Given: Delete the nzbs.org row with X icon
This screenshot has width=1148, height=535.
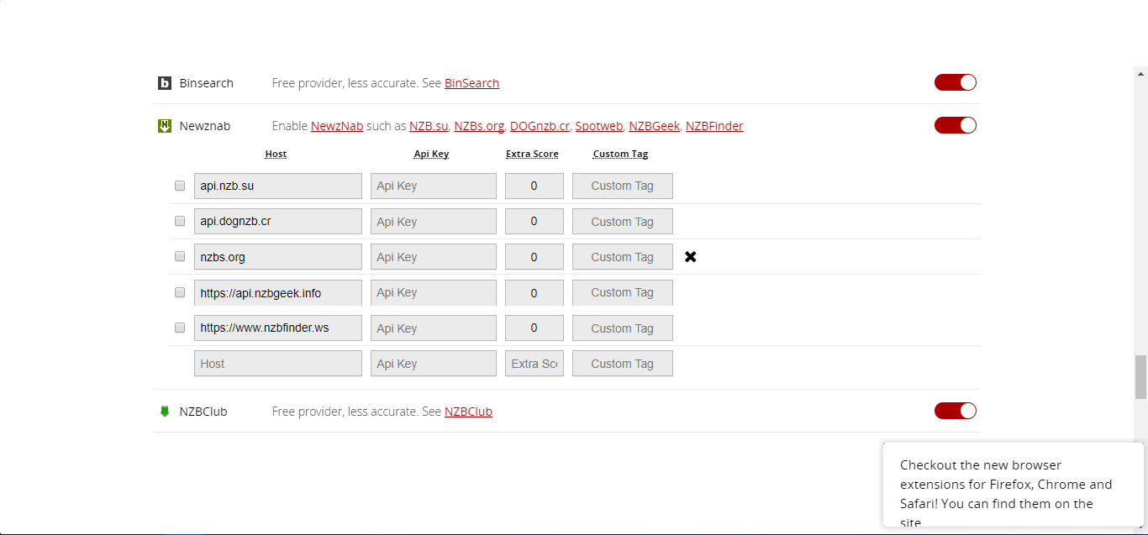Looking at the screenshot, I should (691, 257).
